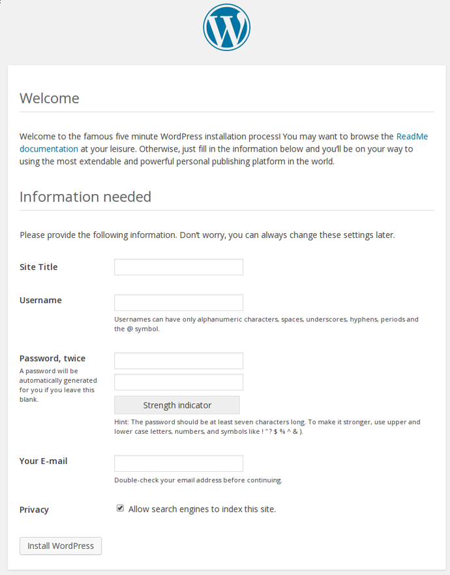Open the ReadMe link

coord(412,137)
